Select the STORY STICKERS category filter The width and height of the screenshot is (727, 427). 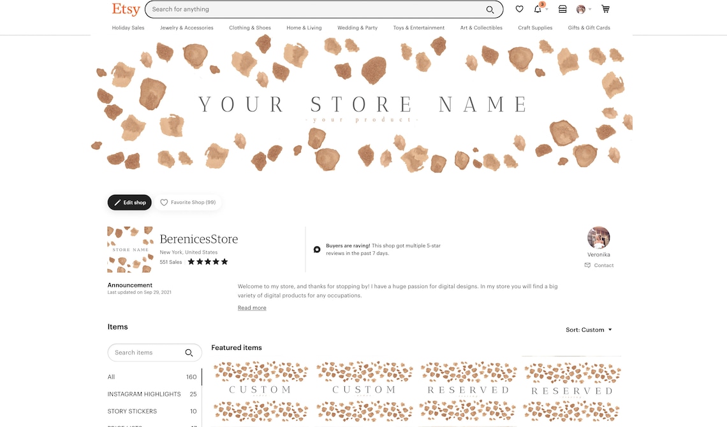(x=132, y=411)
